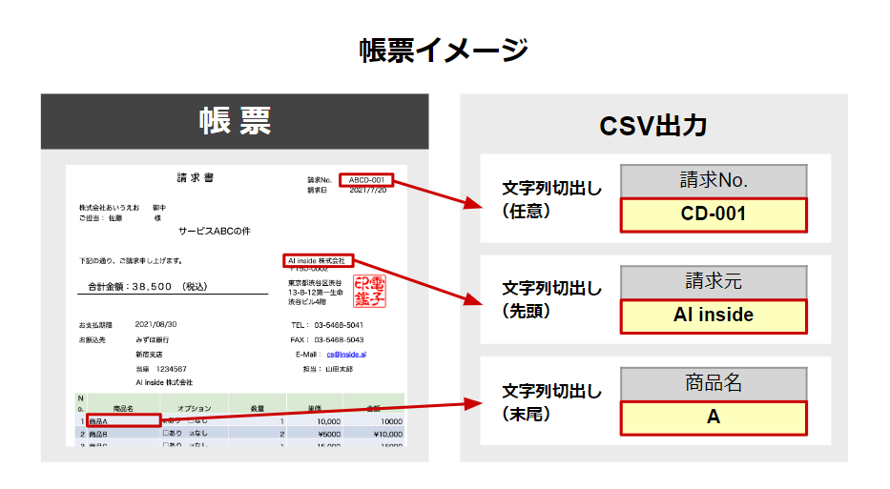Click the 新宿支店 branch name
The width and height of the screenshot is (890, 489).
point(149,354)
